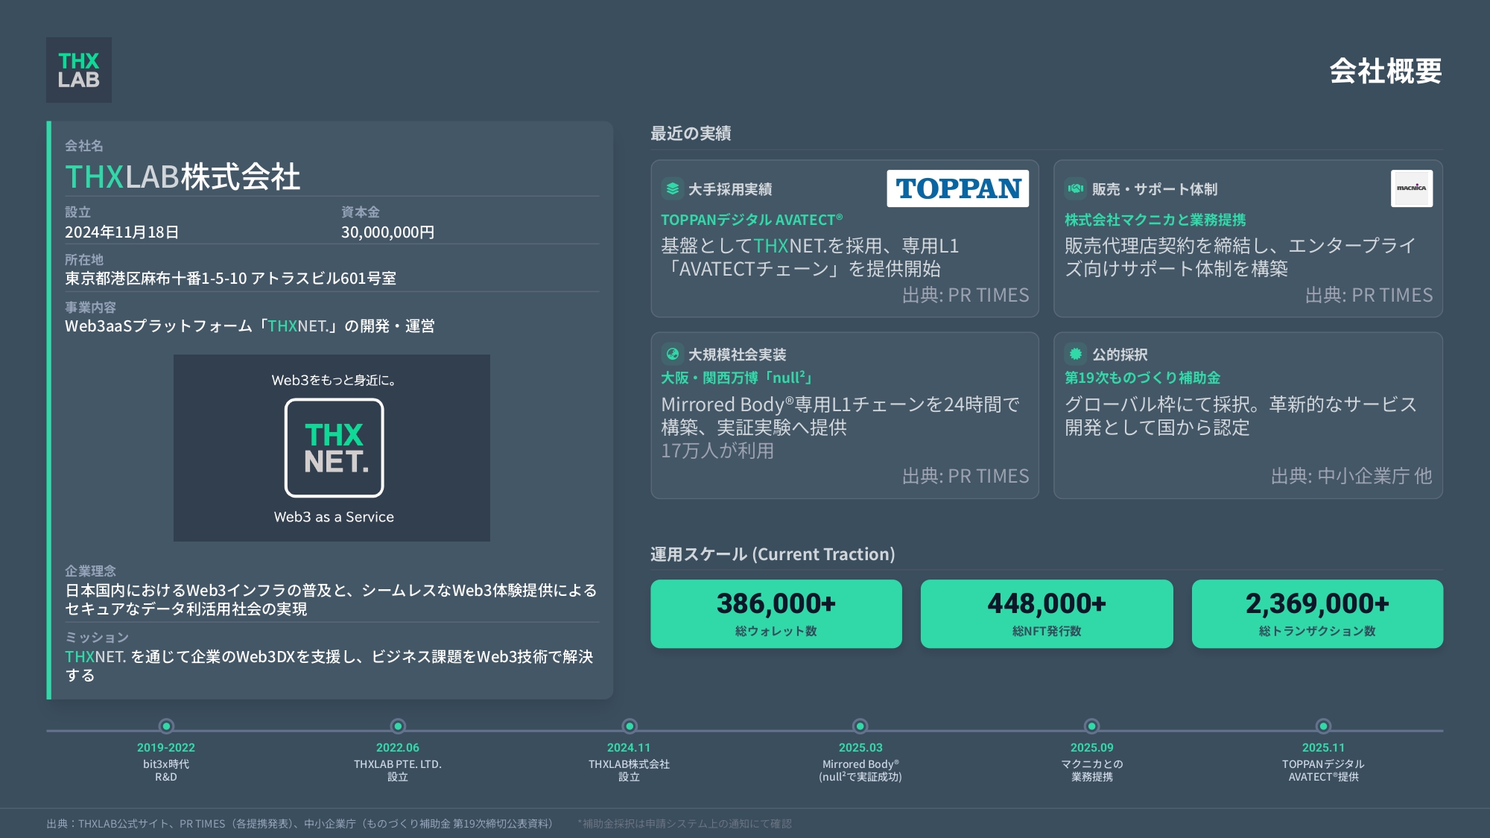The width and height of the screenshot is (1490, 838).
Task: Click the globe icon beside 大規模社会実装
Action: click(x=672, y=354)
